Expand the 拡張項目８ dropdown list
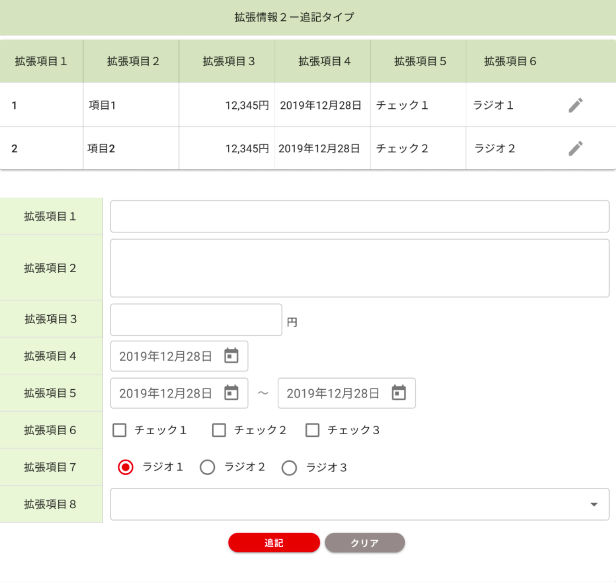 click(594, 504)
